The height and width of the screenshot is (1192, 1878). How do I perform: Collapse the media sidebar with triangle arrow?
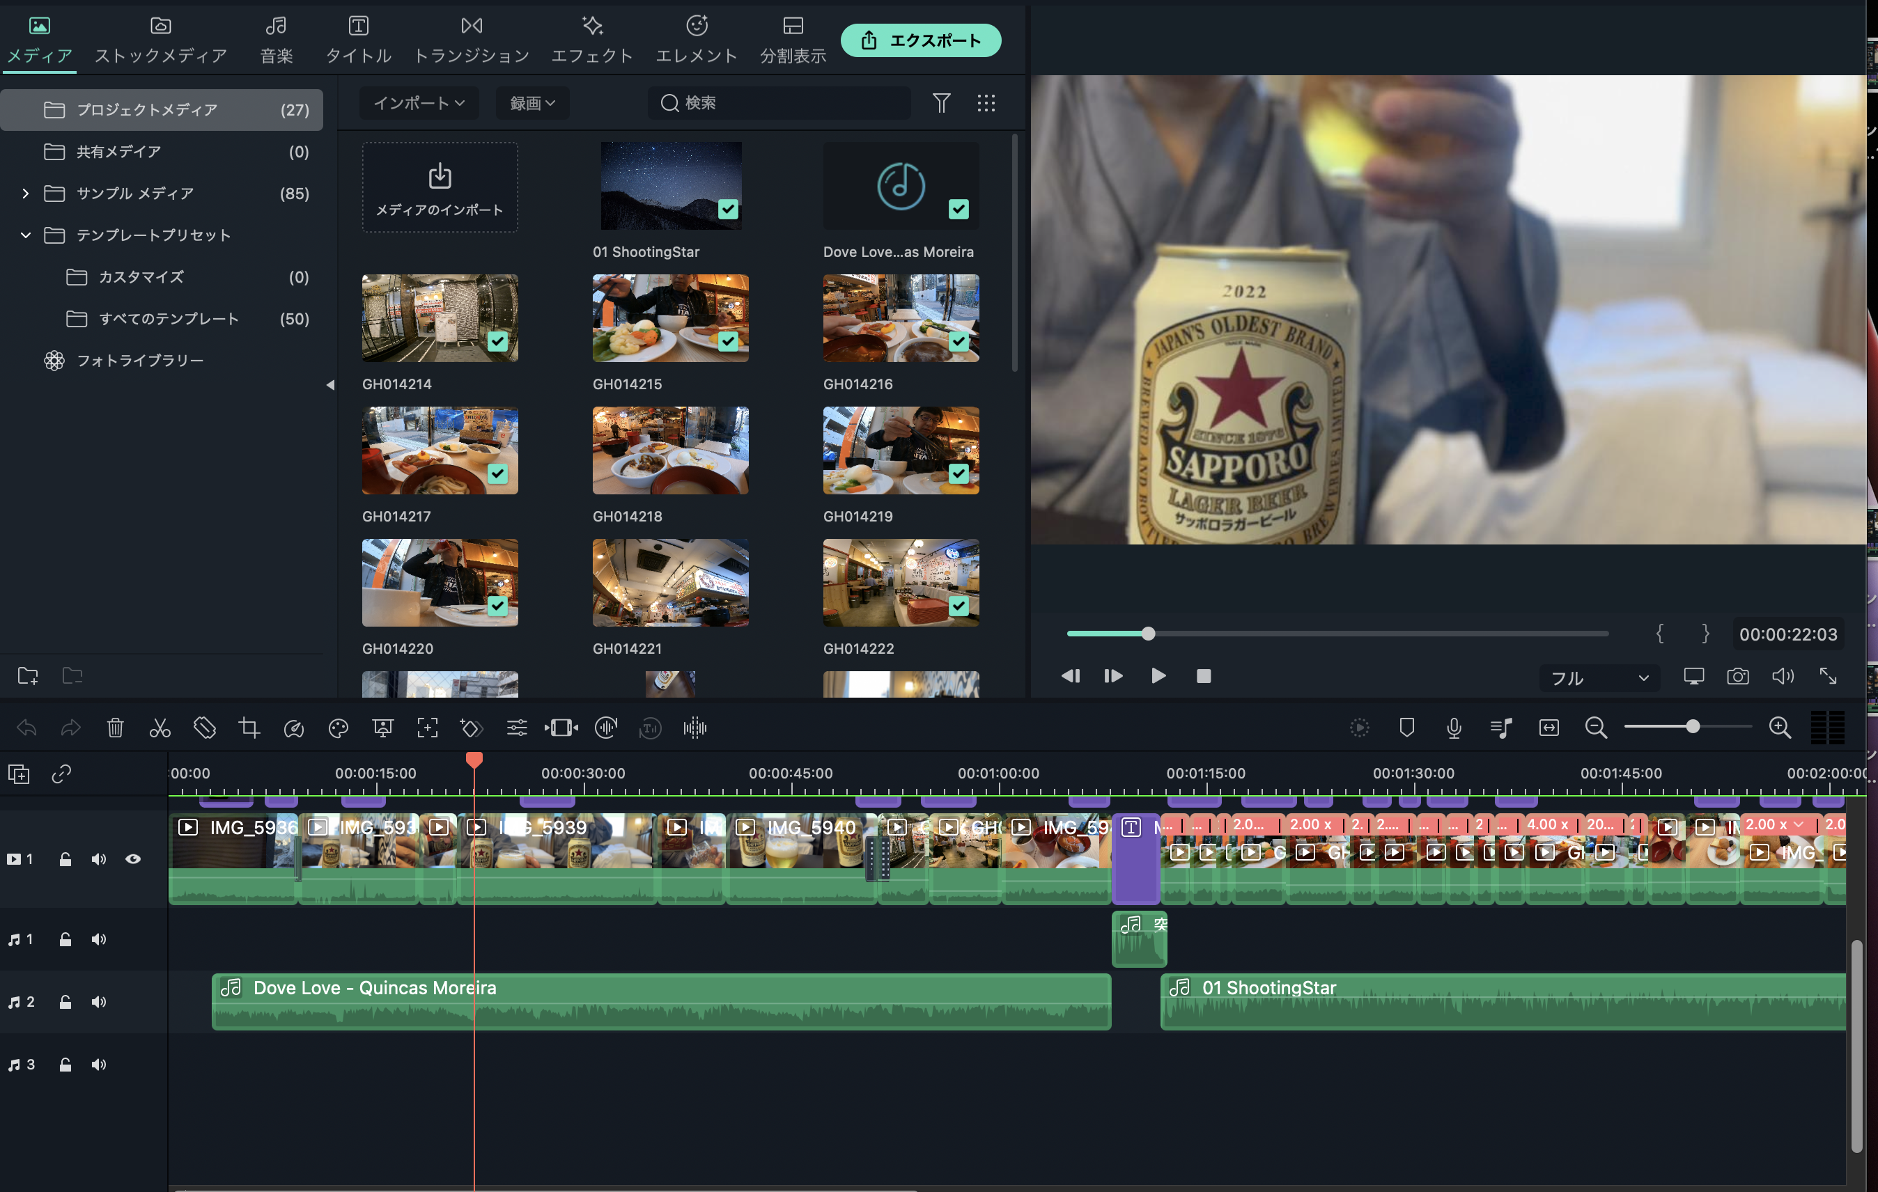point(330,384)
